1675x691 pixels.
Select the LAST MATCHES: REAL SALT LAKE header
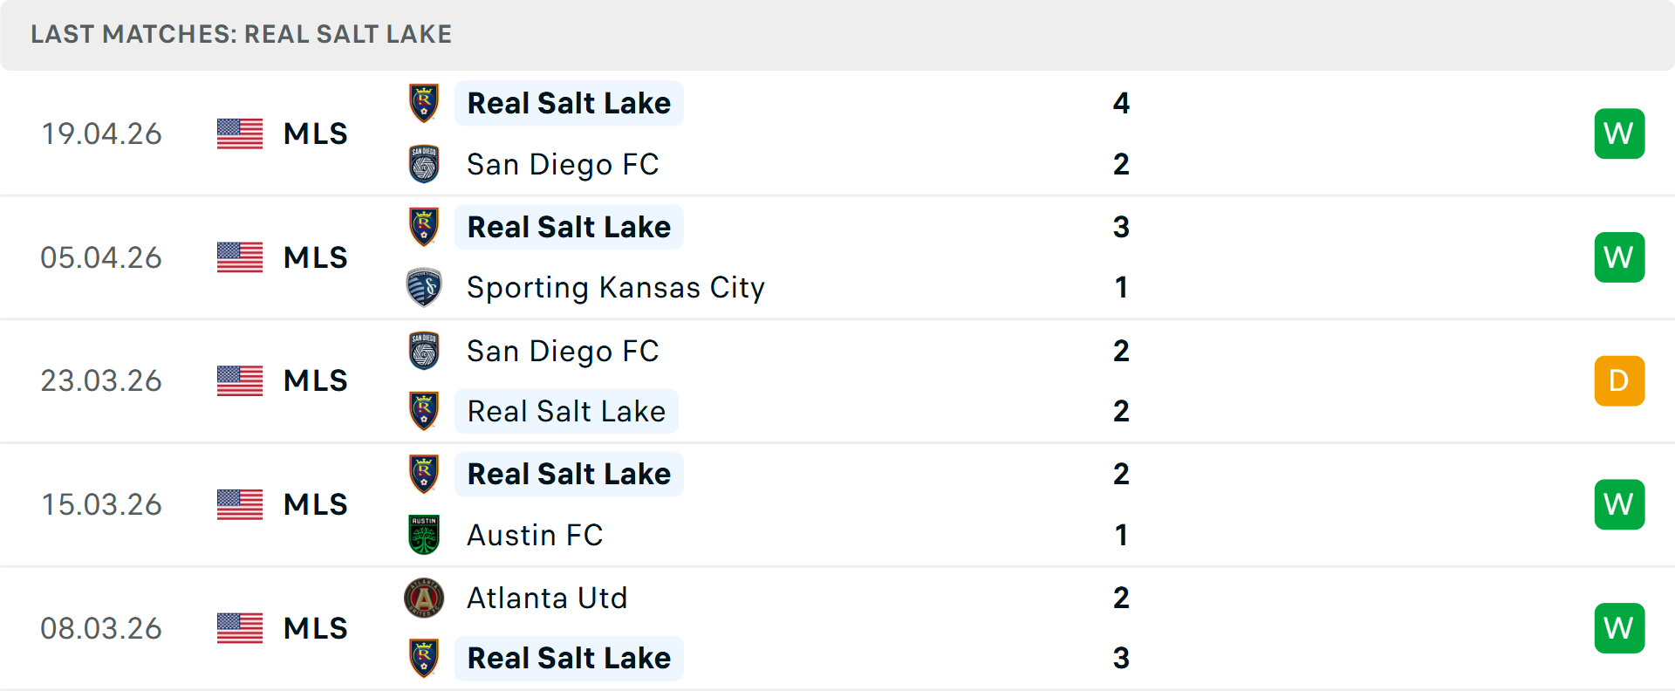pyautogui.click(x=241, y=34)
